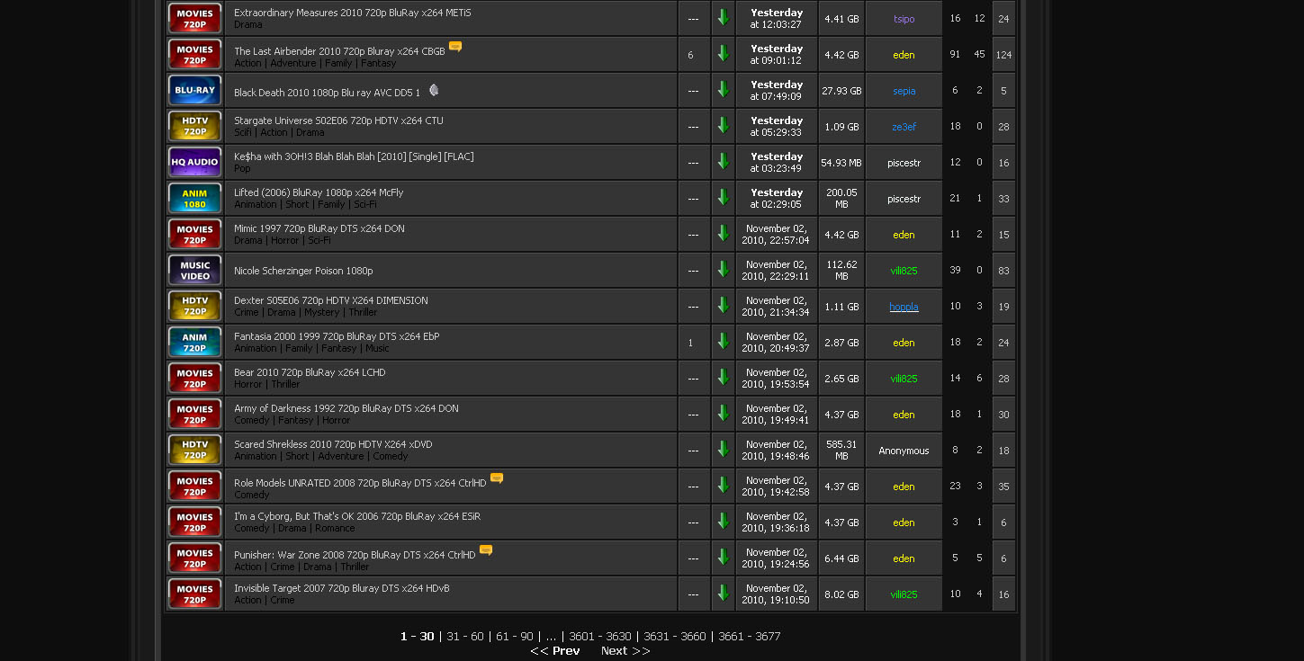This screenshot has height=661, width=1304.
Task: Download Lifted (2006) via the green arrow
Action: [x=723, y=197]
